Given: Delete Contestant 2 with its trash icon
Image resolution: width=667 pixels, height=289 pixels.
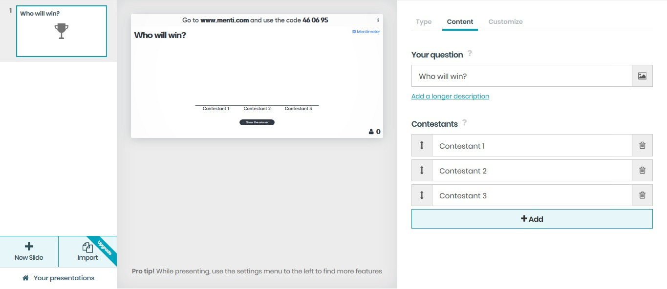Looking at the screenshot, I should (642, 170).
